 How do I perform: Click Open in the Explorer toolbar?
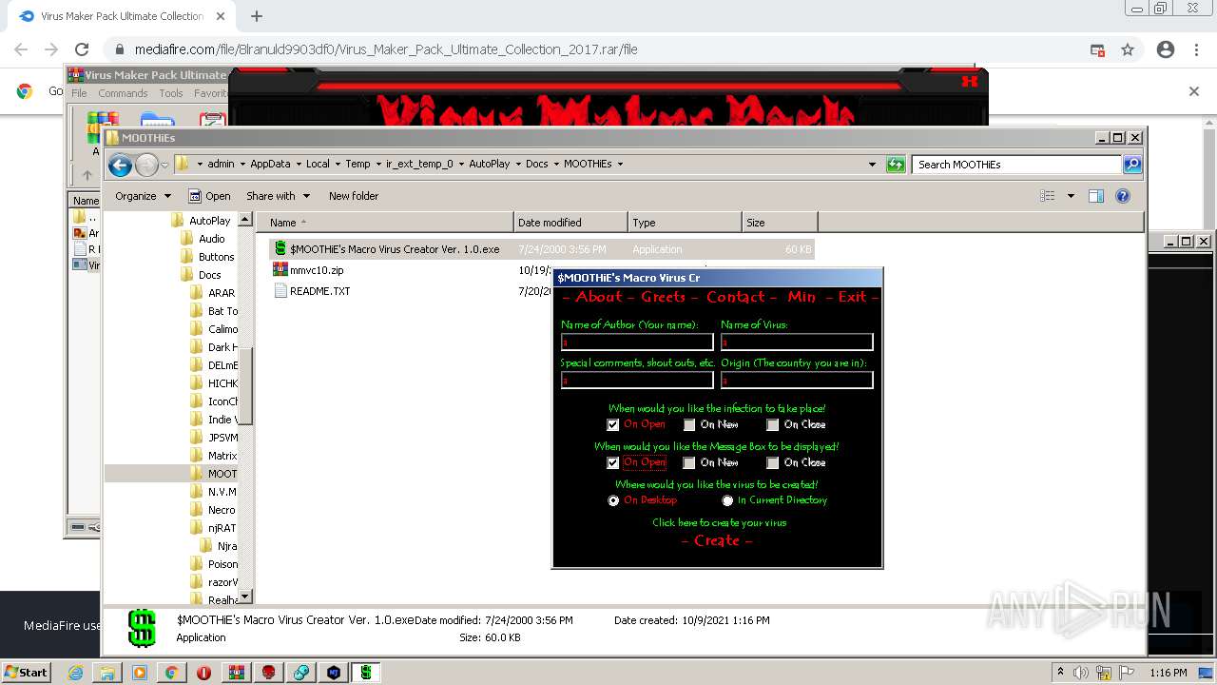(209, 196)
